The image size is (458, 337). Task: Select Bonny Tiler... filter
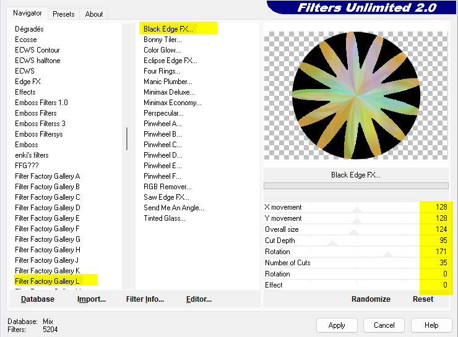tap(163, 40)
